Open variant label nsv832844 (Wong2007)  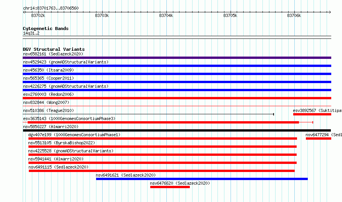point(46,102)
